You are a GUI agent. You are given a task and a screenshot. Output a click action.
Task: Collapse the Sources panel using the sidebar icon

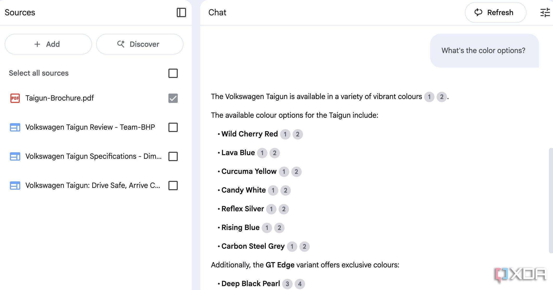click(181, 12)
